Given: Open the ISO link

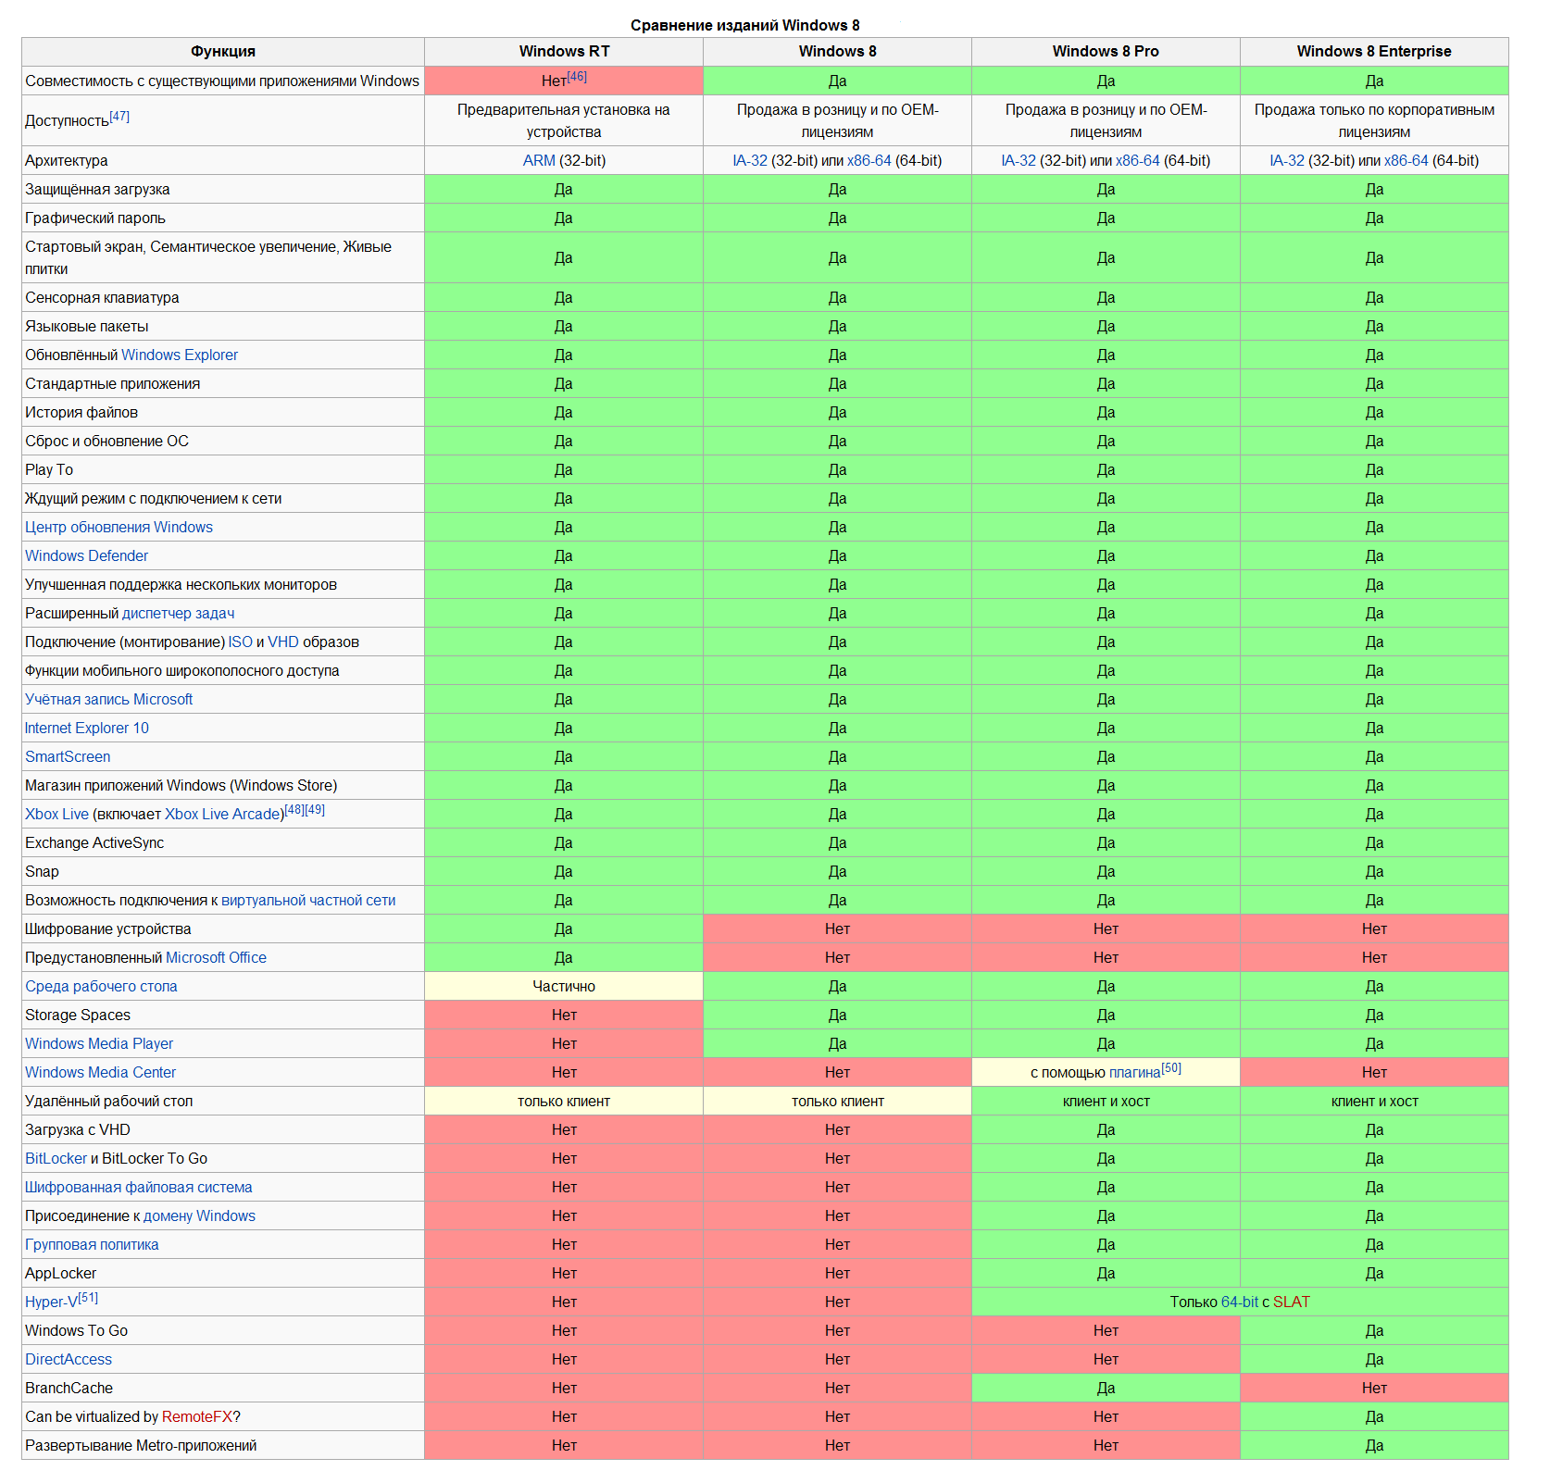Looking at the screenshot, I should (x=240, y=642).
